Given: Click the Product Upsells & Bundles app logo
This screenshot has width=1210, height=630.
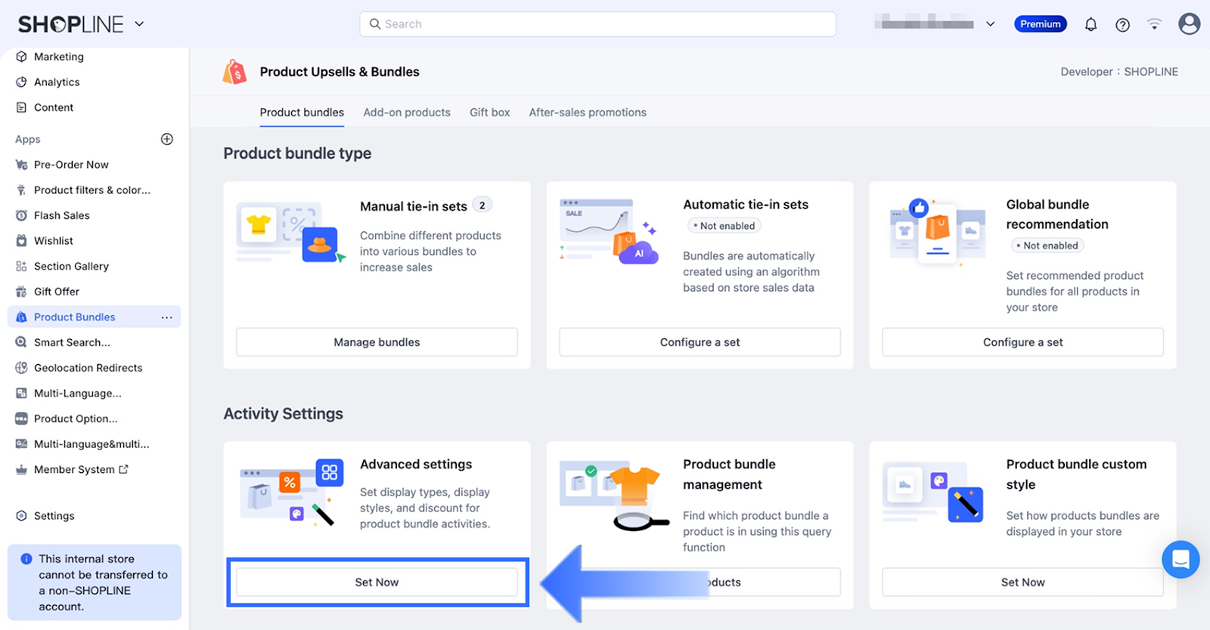Looking at the screenshot, I should pos(235,72).
